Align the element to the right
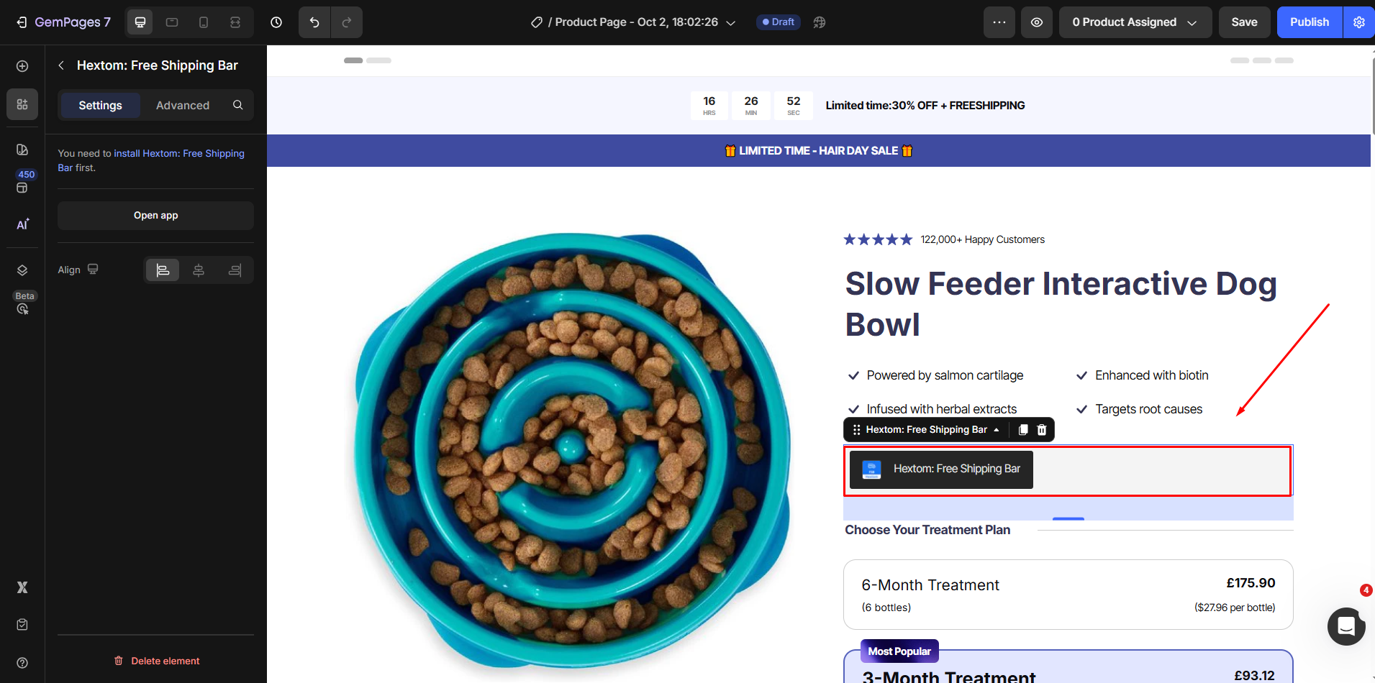This screenshot has height=683, width=1375. (235, 270)
